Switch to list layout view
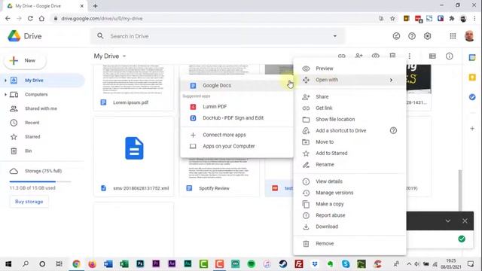482x271 pixels. pyautogui.click(x=432, y=56)
